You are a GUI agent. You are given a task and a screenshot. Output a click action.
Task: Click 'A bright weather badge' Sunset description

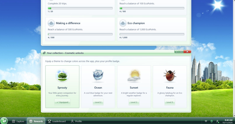134,94
